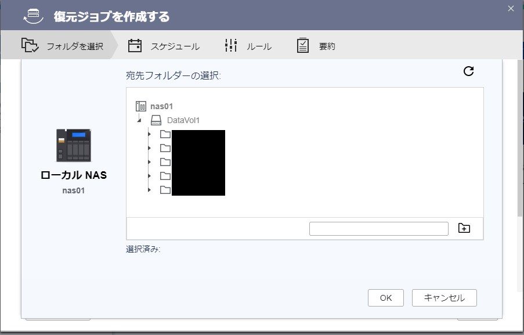This screenshot has width=524, height=335.
Task: Open the スケジュール step tab
Action: pos(164,46)
